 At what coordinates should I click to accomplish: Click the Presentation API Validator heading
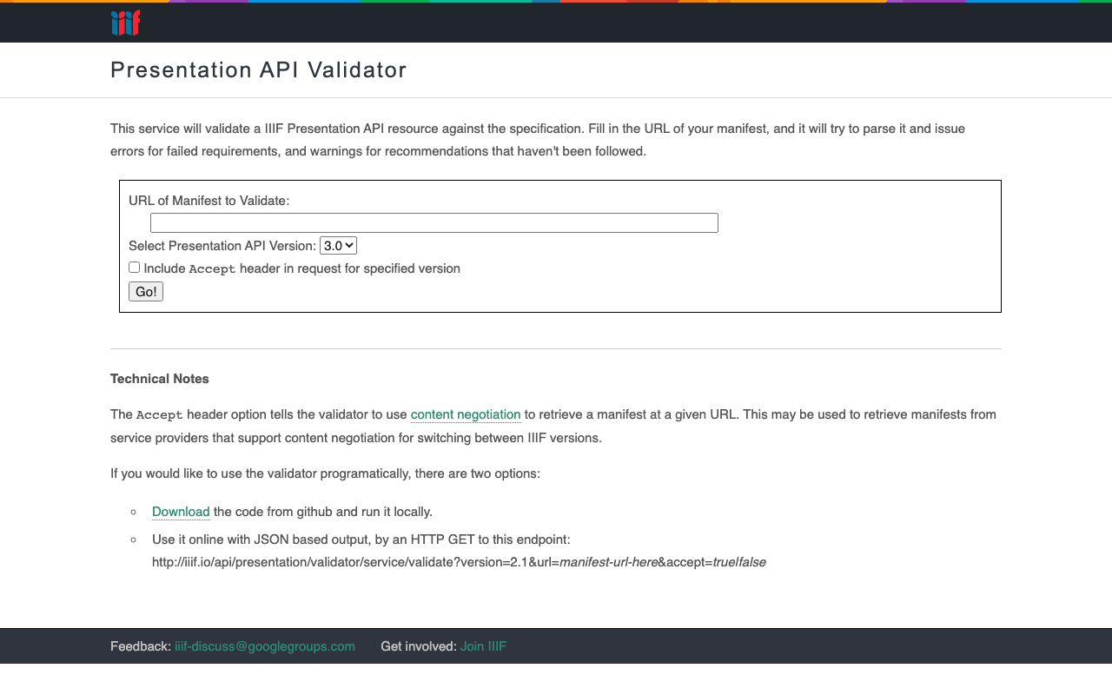pos(258,69)
